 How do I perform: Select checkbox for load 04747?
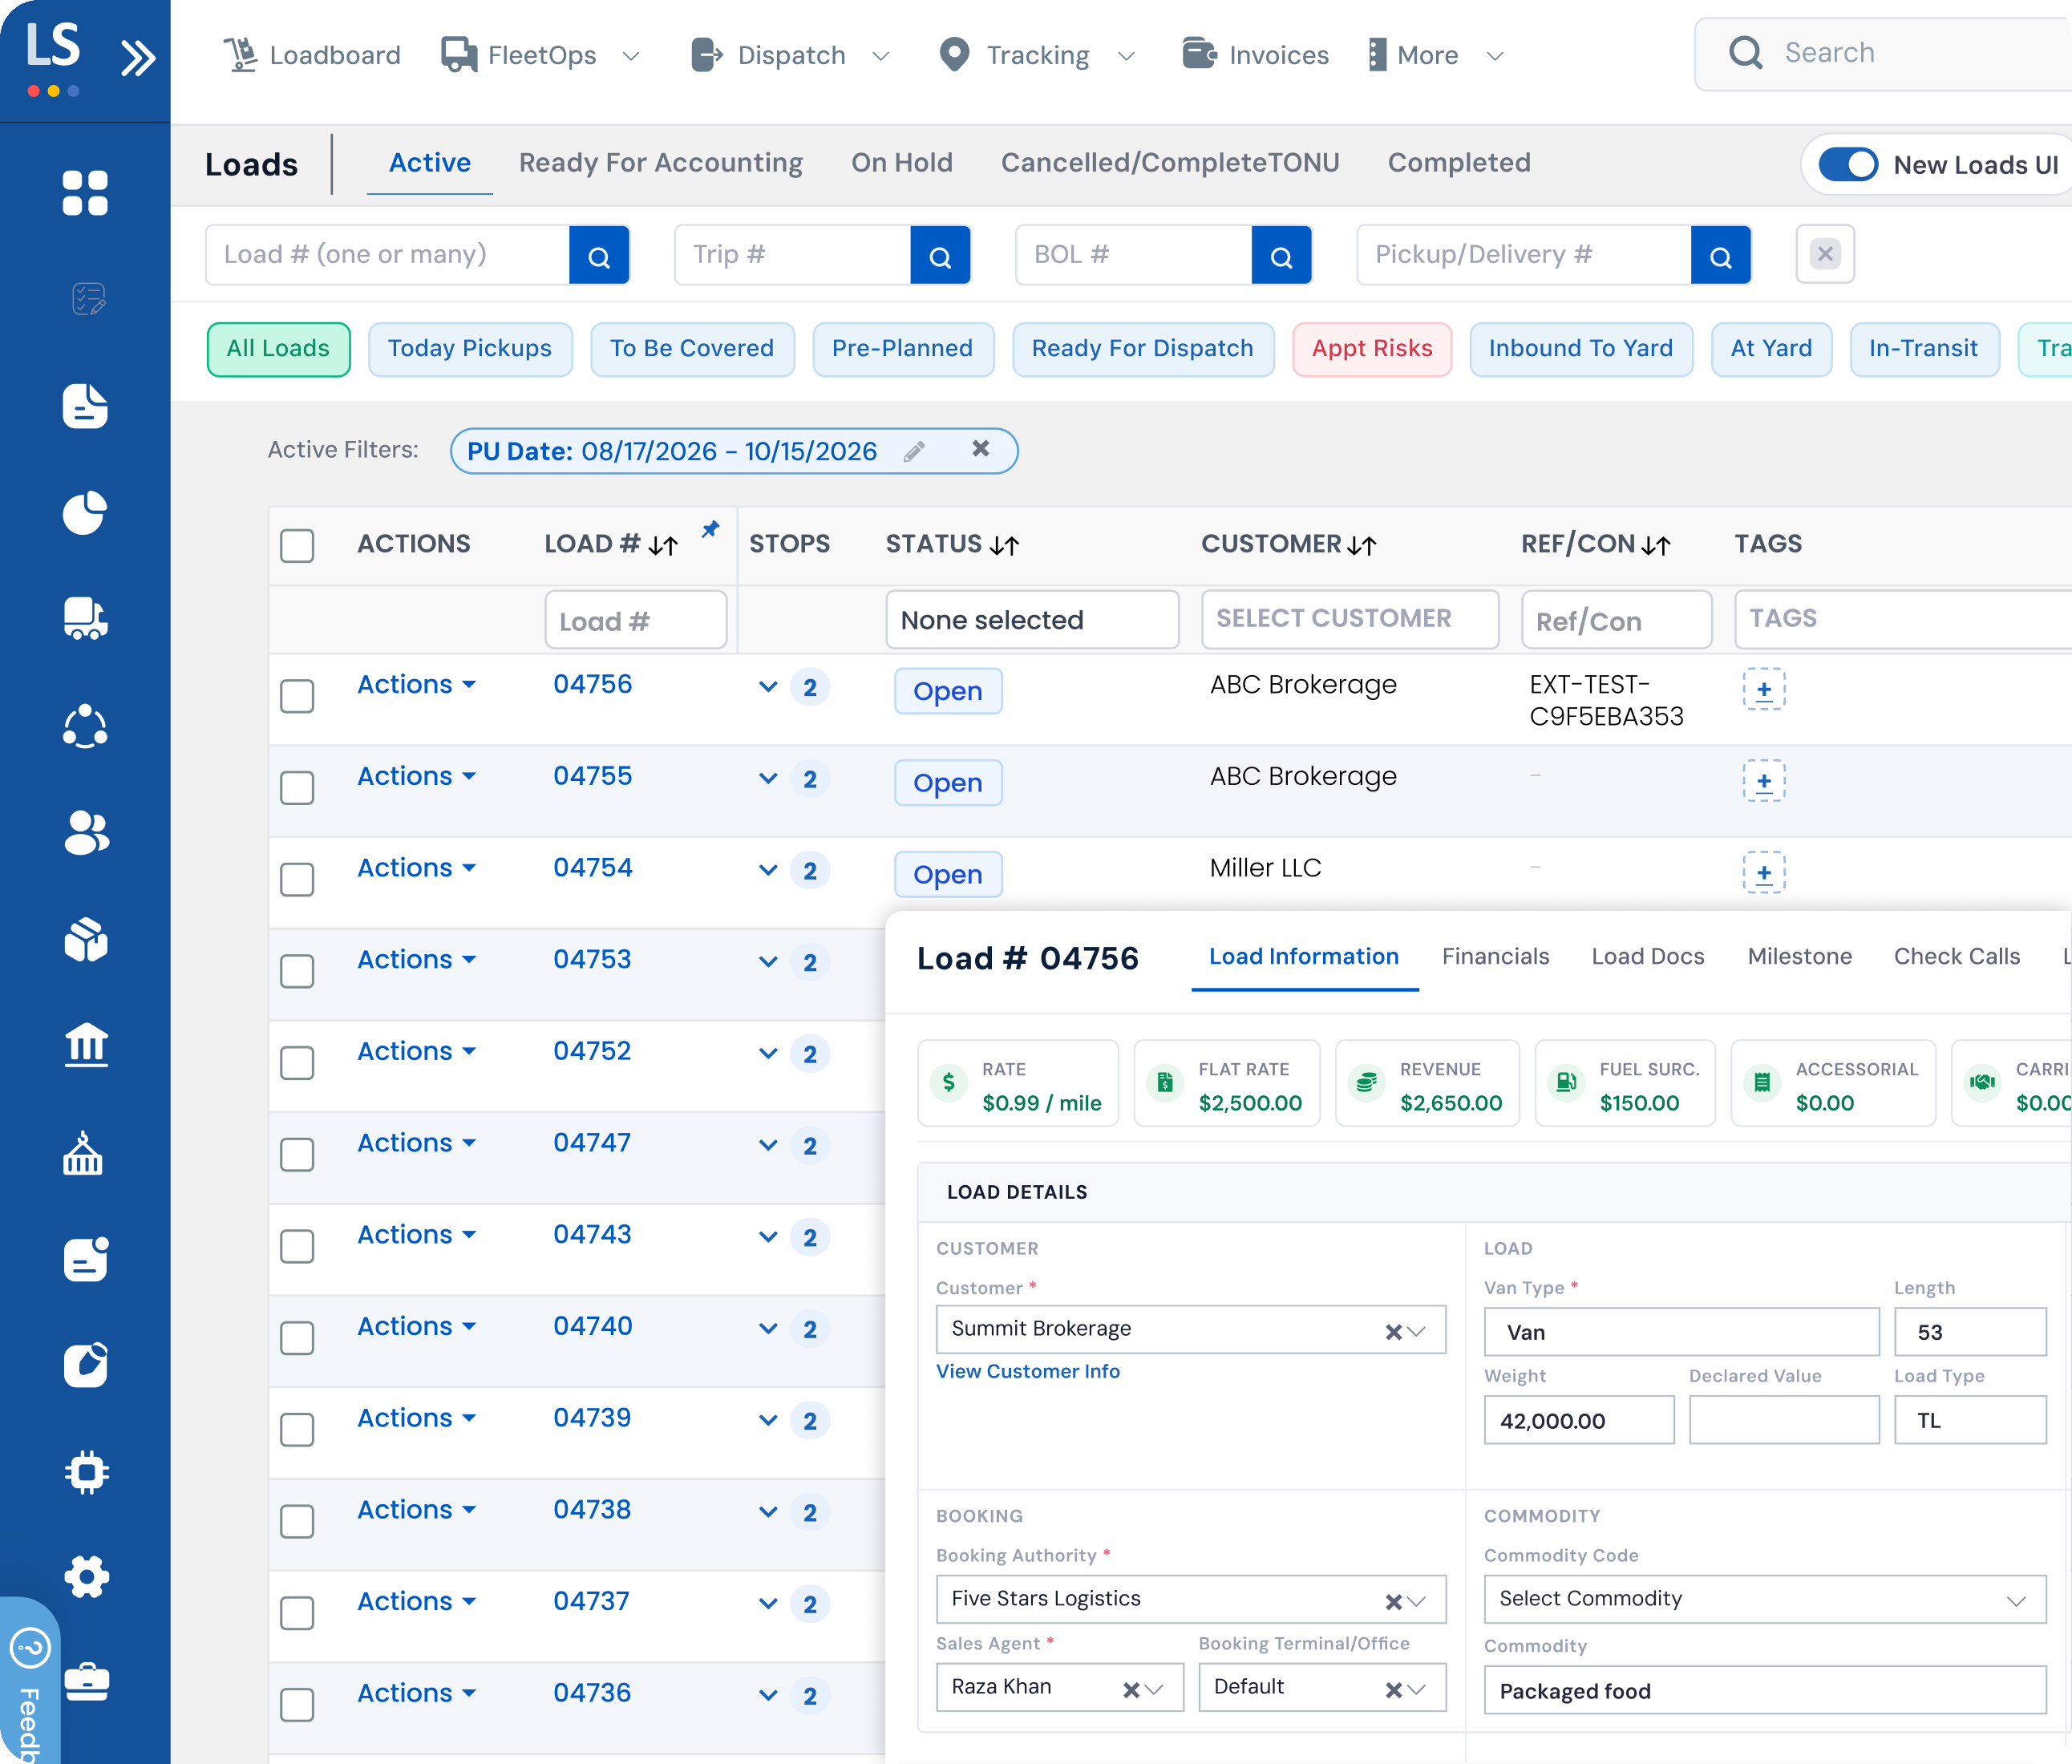click(297, 1154)
